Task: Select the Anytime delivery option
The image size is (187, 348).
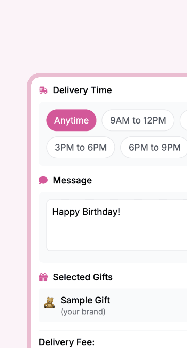Action: [x=71, y=120]
